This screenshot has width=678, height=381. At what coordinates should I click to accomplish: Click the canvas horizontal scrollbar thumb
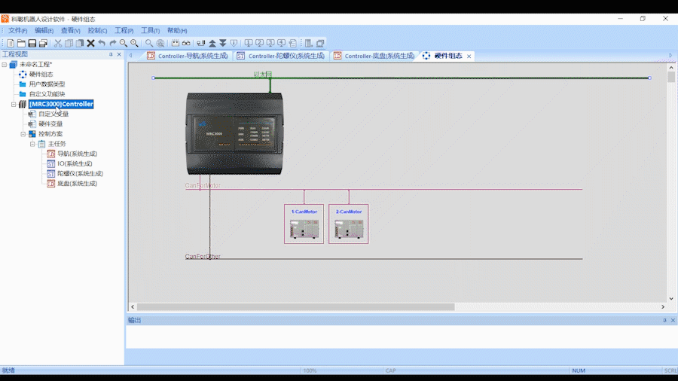pos(296,306)
